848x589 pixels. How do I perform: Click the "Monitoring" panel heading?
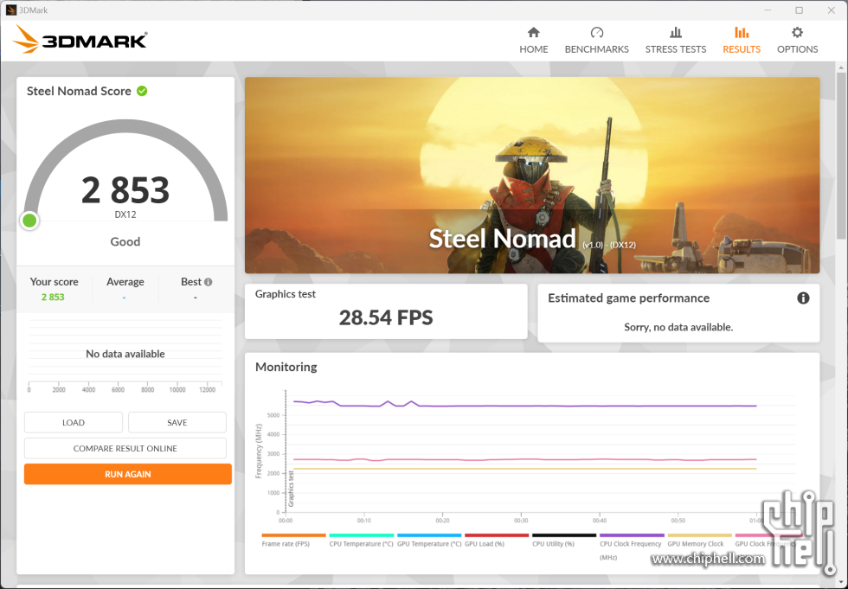coord(286,367)
